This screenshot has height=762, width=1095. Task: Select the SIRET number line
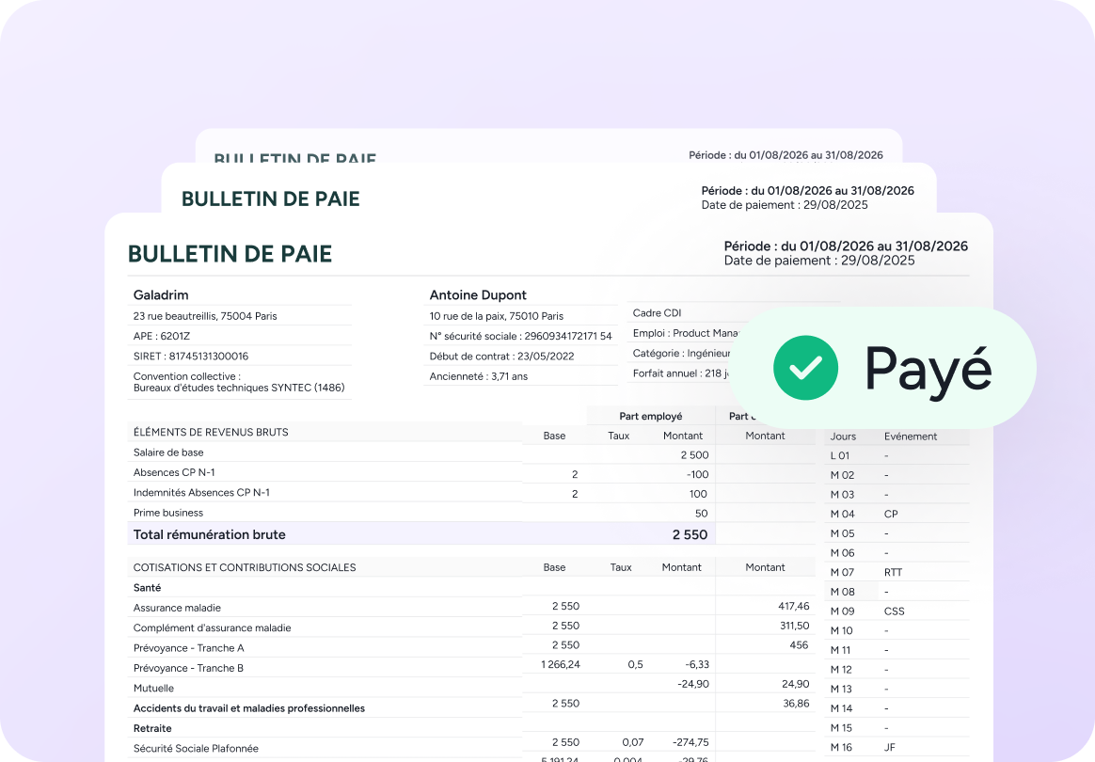(191, 357)
